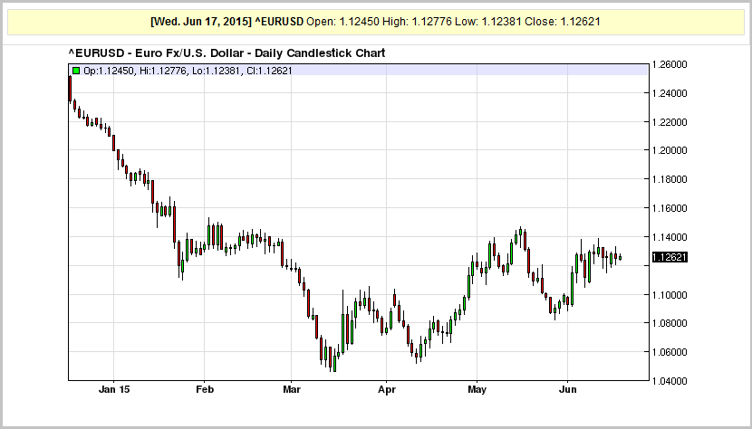Click the green legend square icon
Image resolution: width=752 pixels, height=429 pixels.
(x=76, y=71)
